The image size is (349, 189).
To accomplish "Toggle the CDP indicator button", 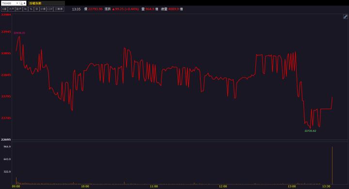I will pyautogui.click(x=50, y=9).
